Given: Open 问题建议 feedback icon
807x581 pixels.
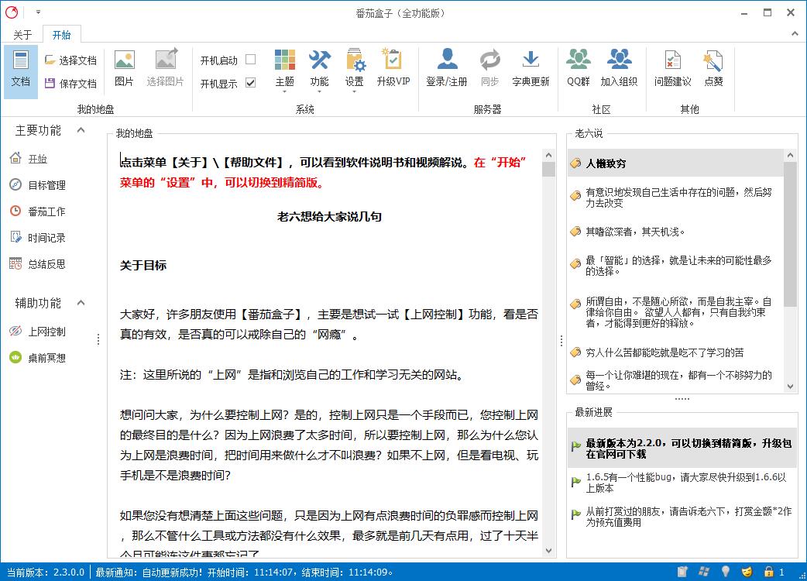Looking at the screenshot, I should click(x=672, y=60).
